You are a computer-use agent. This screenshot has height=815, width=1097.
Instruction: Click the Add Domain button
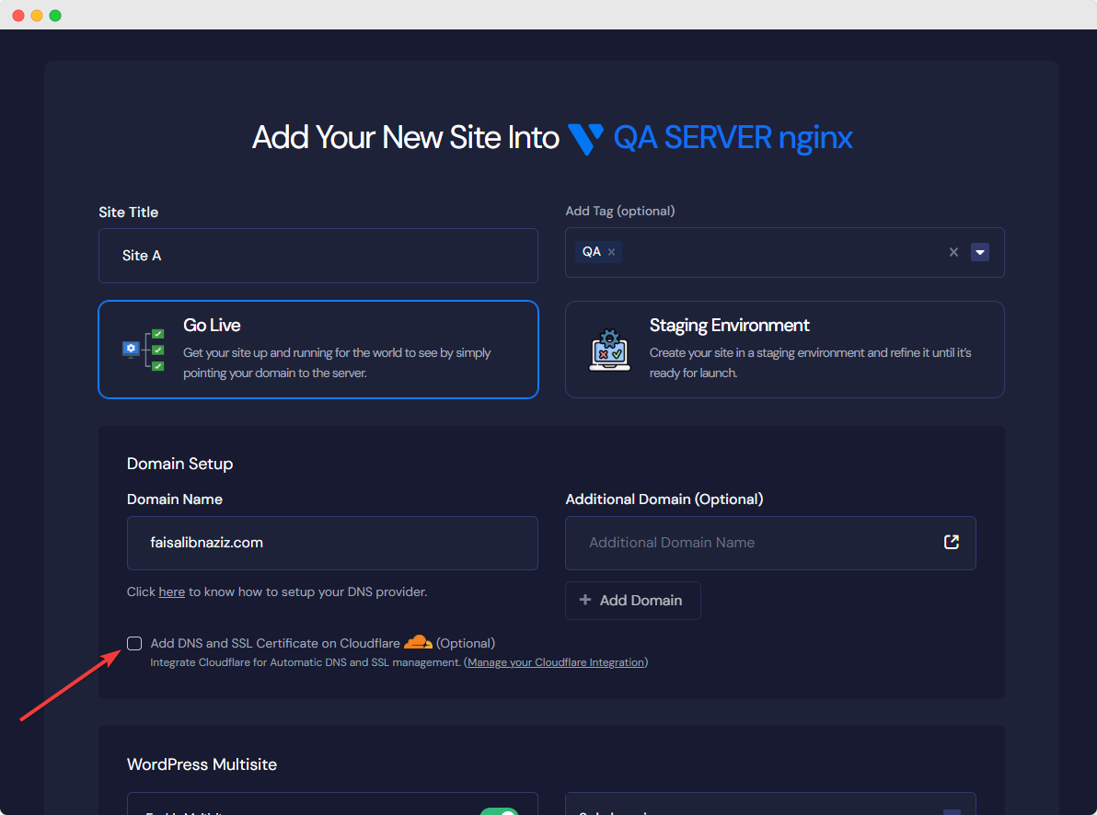pyautogui.click(x=632, y=601)
